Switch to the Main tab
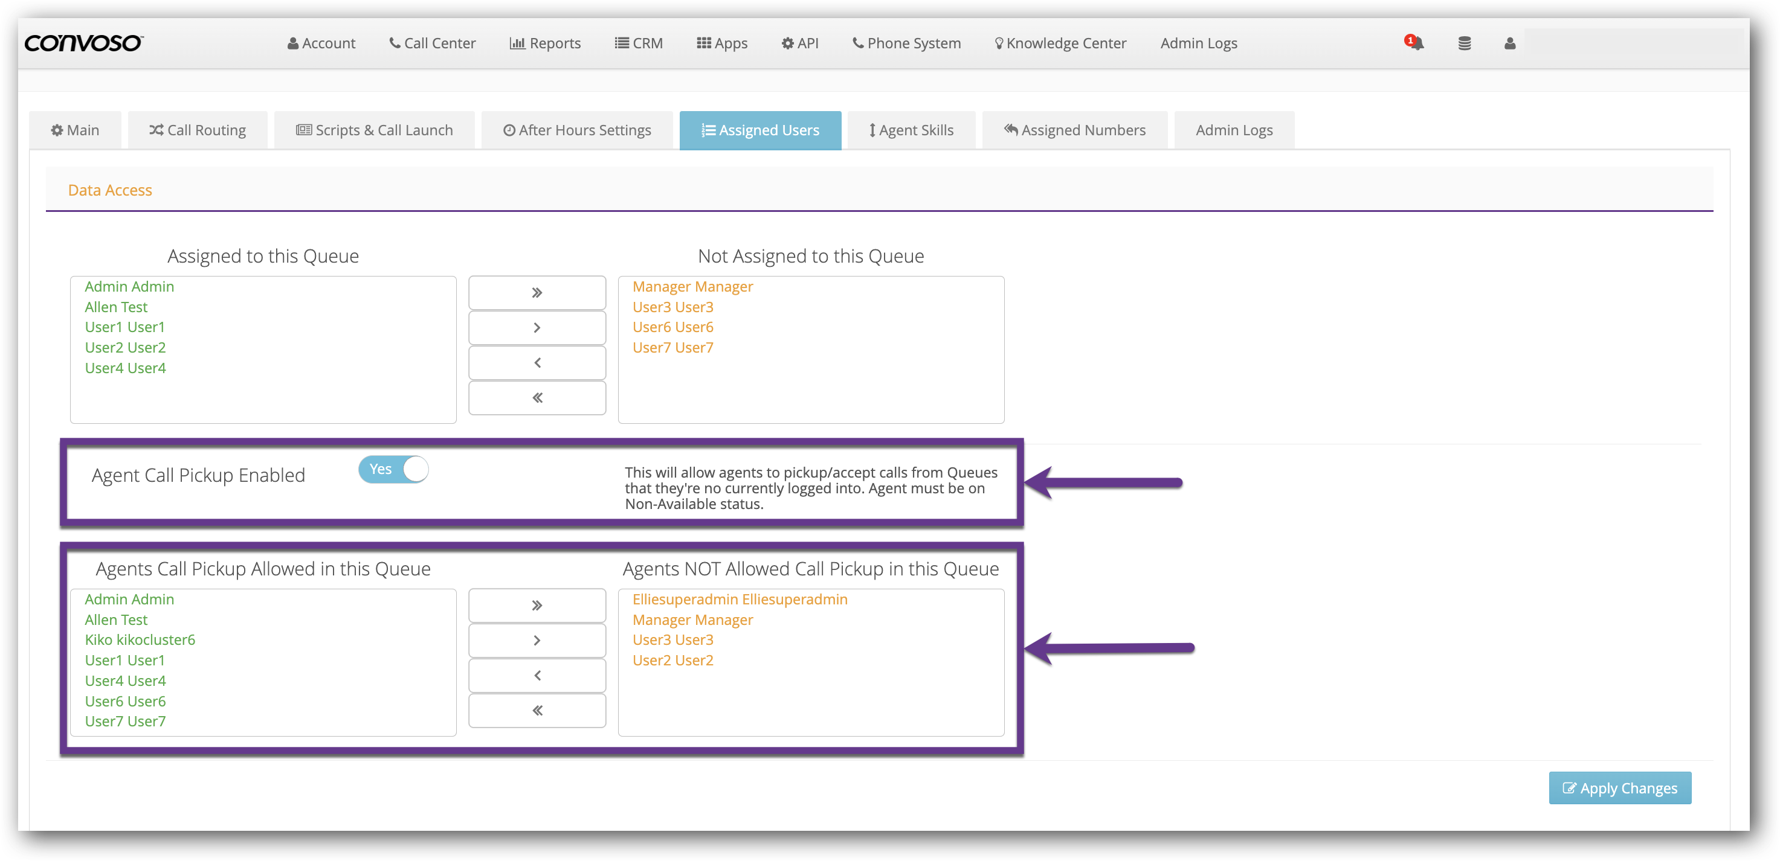 pos(76,130)
